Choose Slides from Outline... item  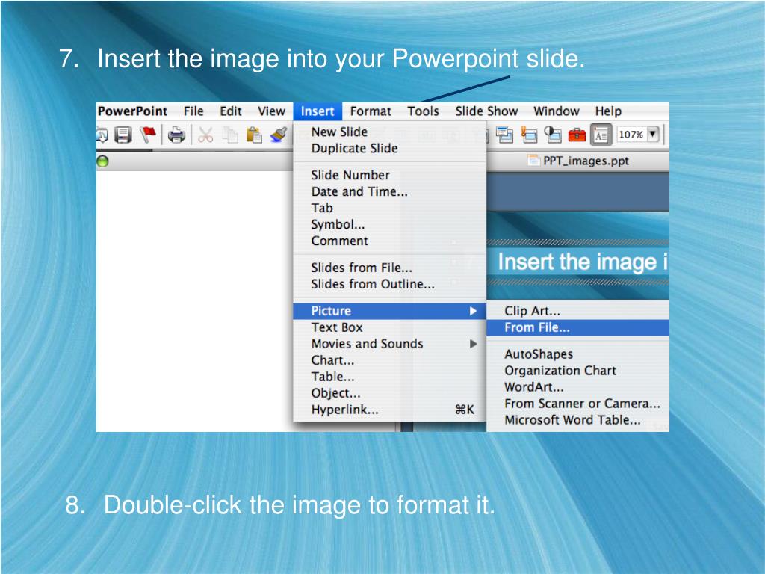tap(390, 284)
